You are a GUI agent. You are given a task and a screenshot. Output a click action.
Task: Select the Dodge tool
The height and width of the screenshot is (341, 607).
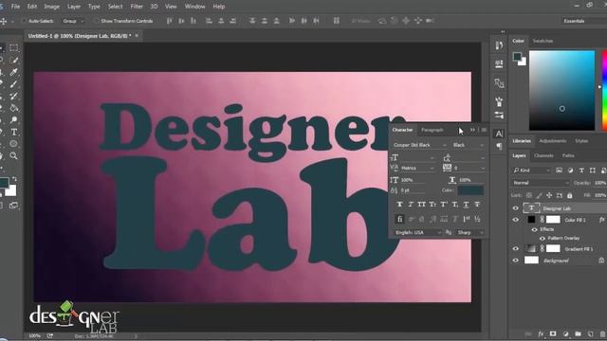pos(14,120)
